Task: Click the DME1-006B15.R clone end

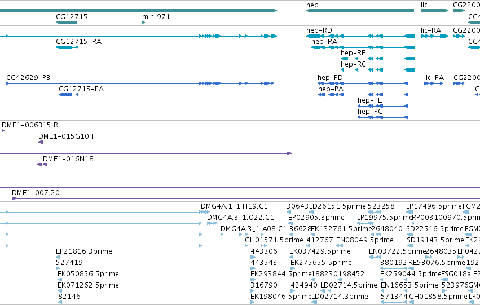Action: 3,131
